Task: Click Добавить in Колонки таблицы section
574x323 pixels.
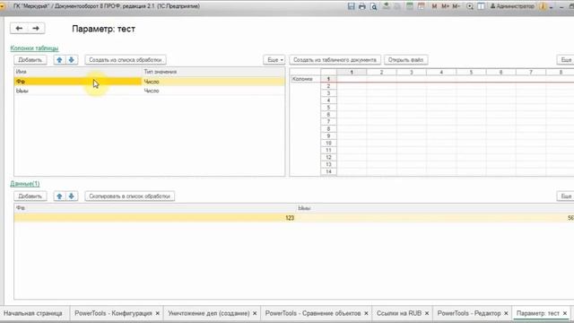Action: [30, 60]
